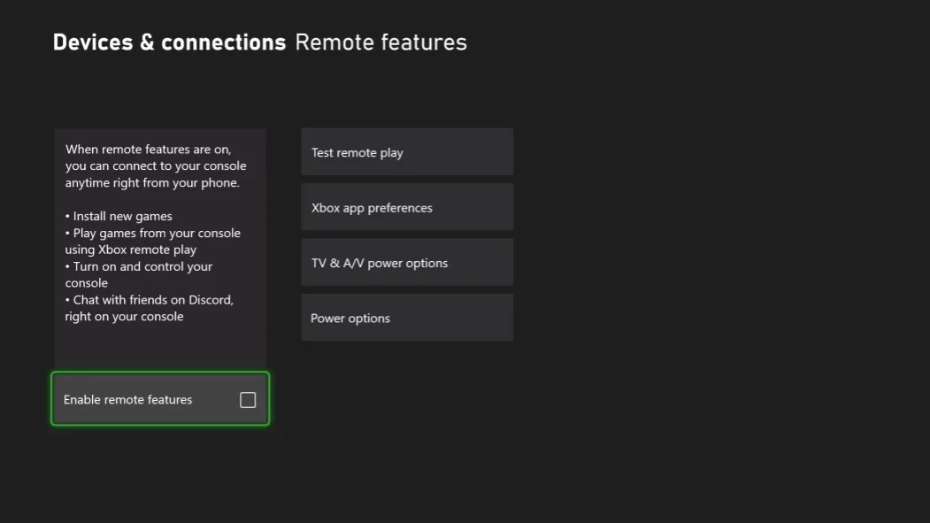Tick the box next to Enable remote features

coord(247,399)
